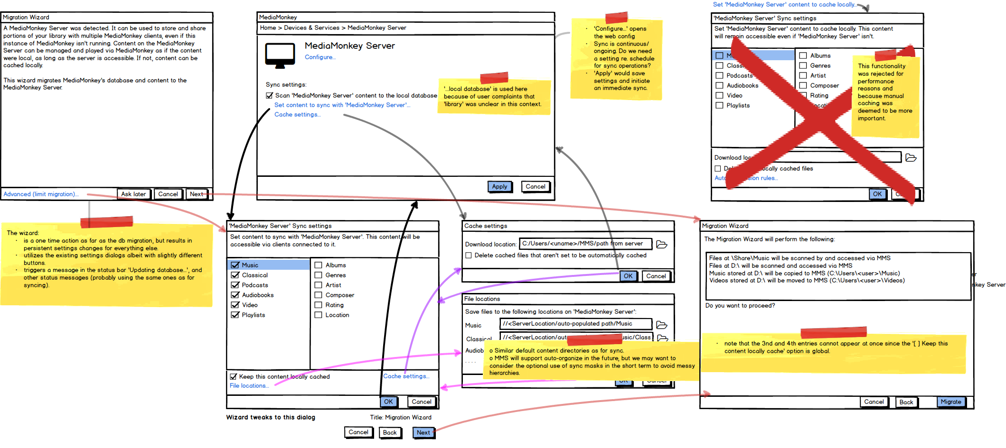Go to Devices & Services breadcrumb
Screen dimensions: 1006x448
coord(311,28)
